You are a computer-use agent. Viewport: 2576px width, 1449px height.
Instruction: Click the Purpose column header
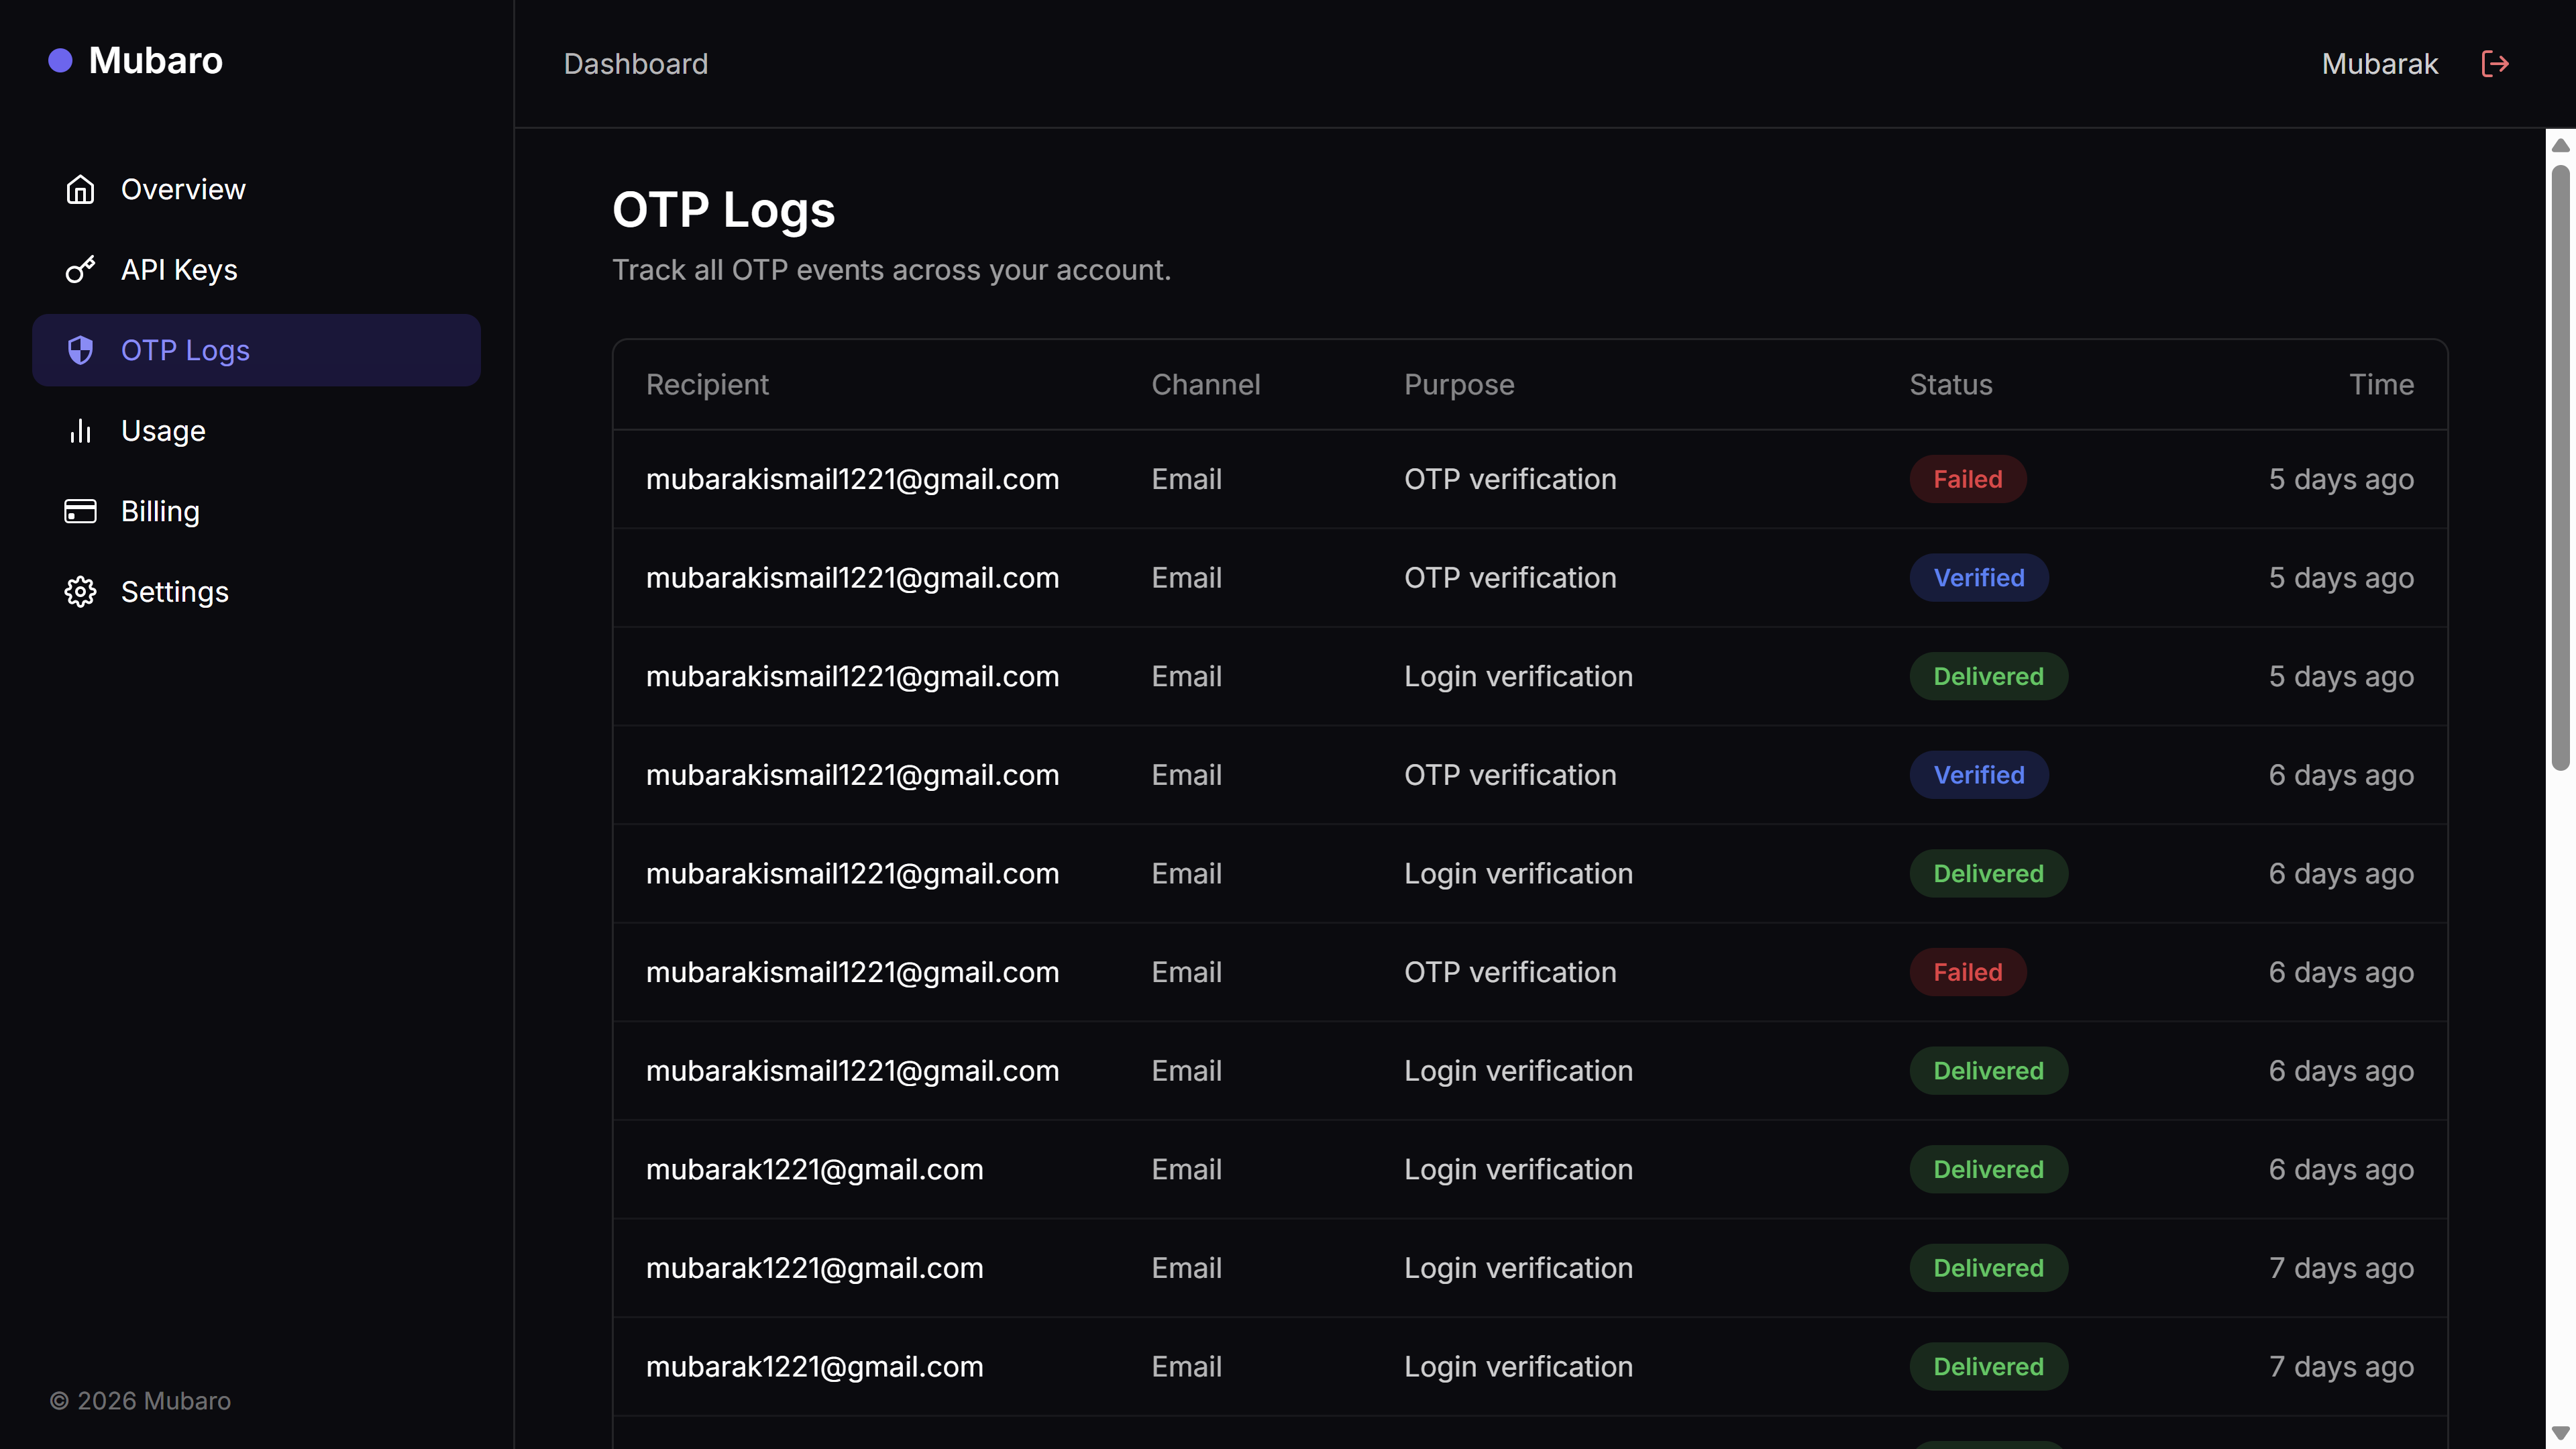point(1459,385)
